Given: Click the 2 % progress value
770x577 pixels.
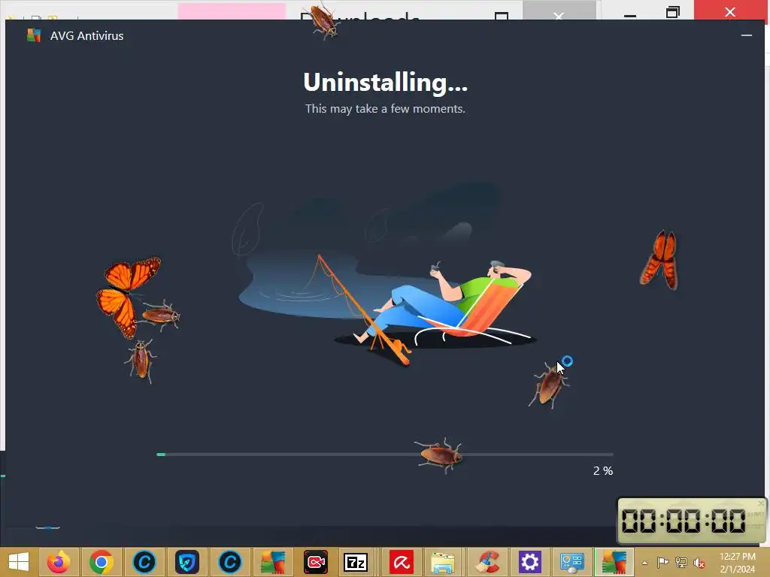Looking at the screenshot, I should tap(602, 471).
